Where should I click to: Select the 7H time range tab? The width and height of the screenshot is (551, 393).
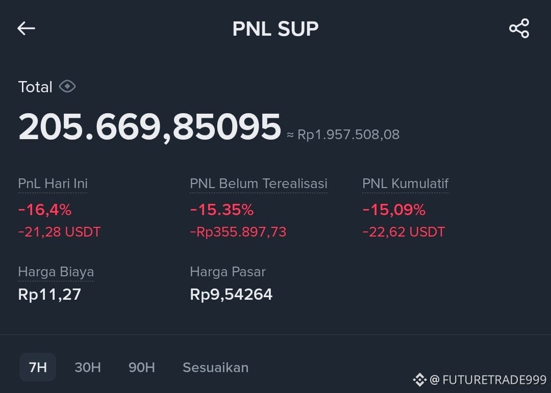point(38,368)
